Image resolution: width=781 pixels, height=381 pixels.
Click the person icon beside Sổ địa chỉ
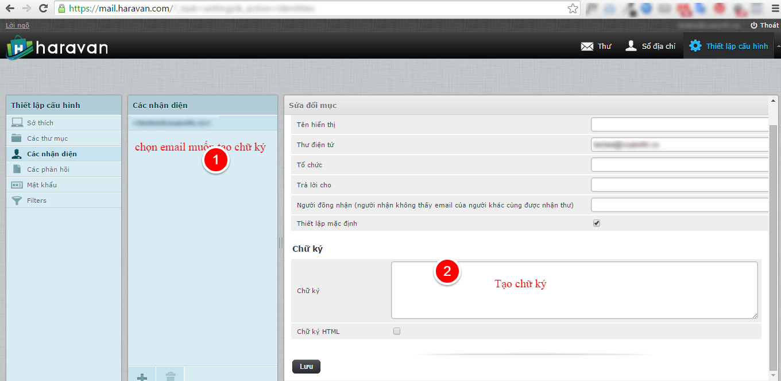pyautogui.click(x=631, y=46)
